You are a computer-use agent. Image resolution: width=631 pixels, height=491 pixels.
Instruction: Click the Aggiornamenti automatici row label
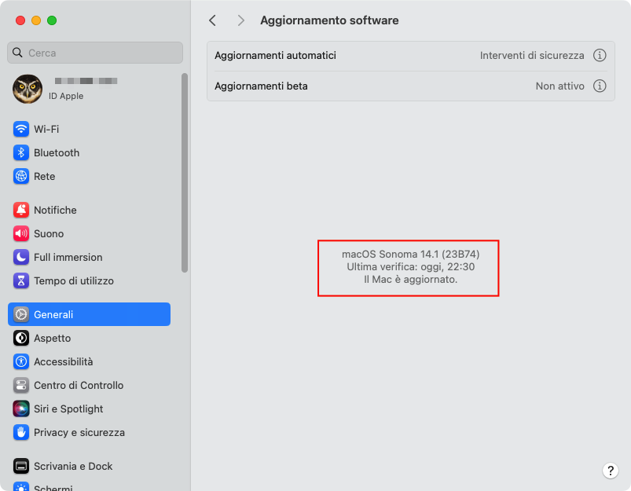[x=275, y=55]
